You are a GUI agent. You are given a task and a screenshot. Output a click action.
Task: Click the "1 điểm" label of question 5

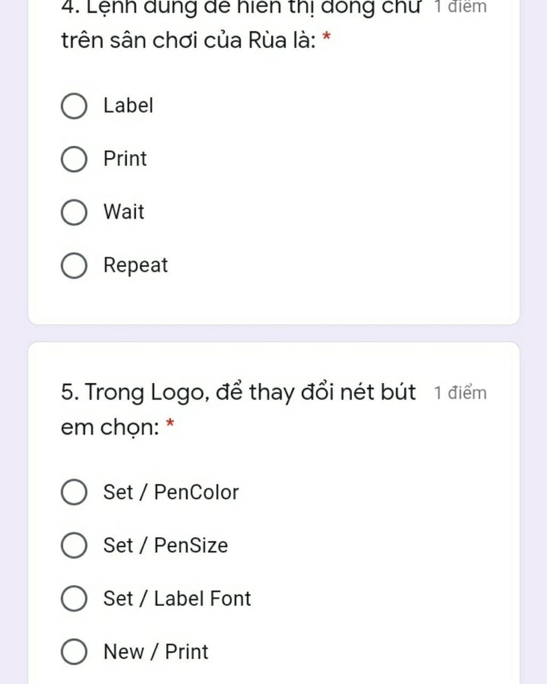coord(460,393)
